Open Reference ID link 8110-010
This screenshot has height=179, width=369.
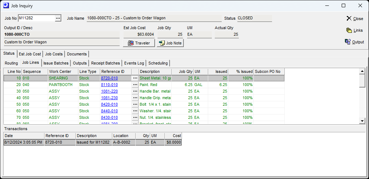[x=109, y=85]
